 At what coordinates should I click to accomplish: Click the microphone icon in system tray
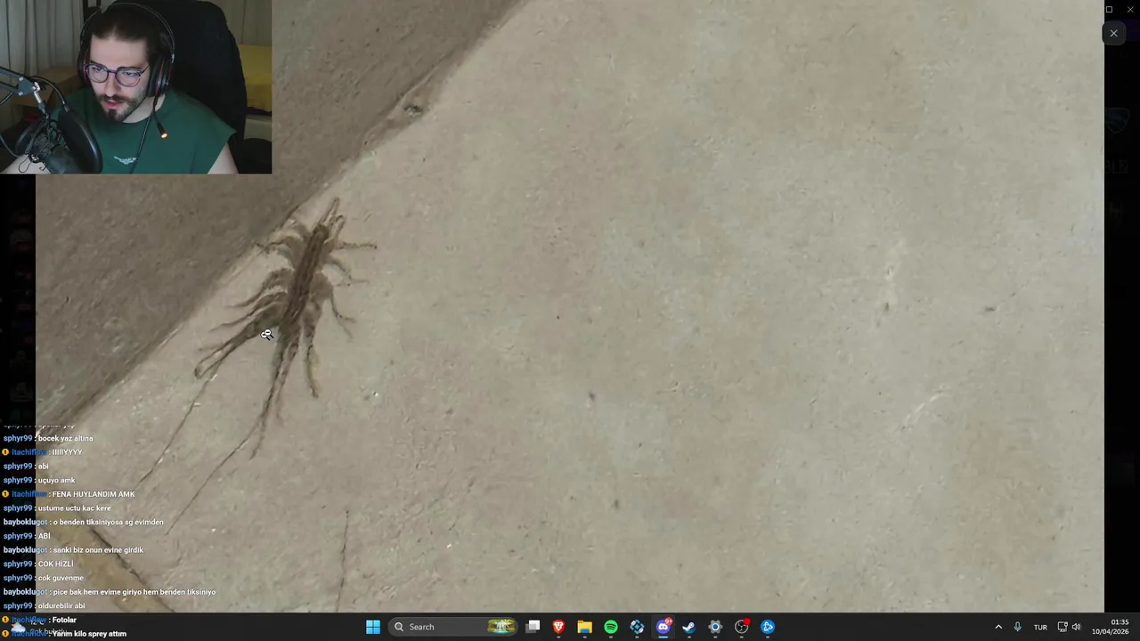1017,627
